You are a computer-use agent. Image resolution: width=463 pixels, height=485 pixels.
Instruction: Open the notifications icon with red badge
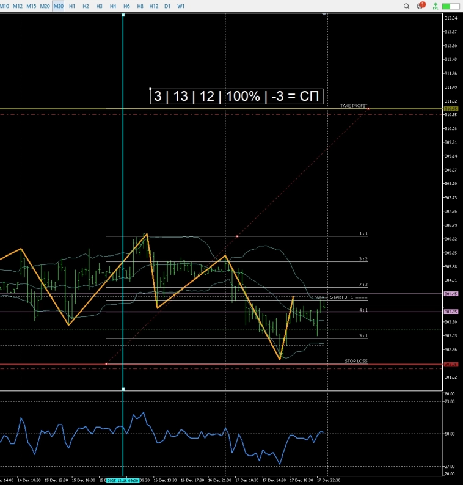click(x=420, y=6)
